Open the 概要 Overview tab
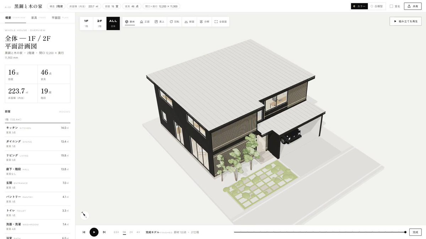426x239 pixels. (15, 18)
